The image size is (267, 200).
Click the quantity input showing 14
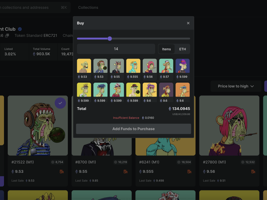click(x=116, y=49)
